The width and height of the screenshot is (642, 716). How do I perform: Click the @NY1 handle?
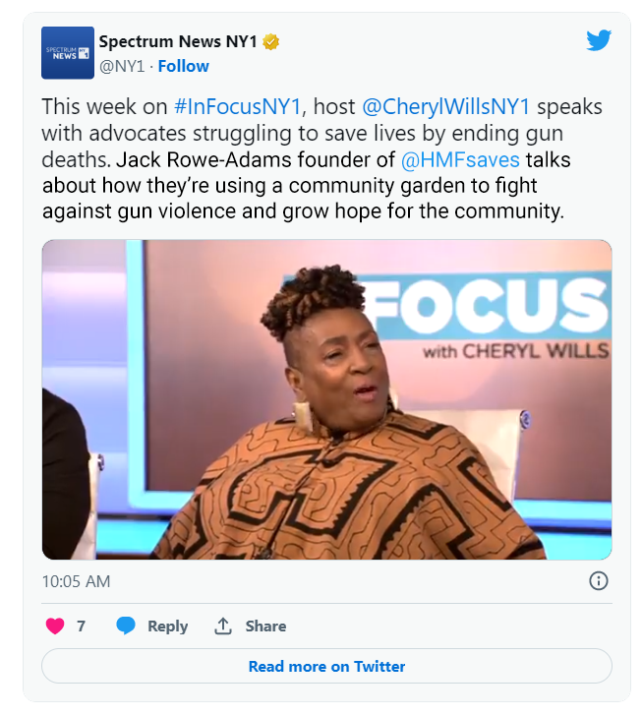pyautogui.click(x=122, y=66)
